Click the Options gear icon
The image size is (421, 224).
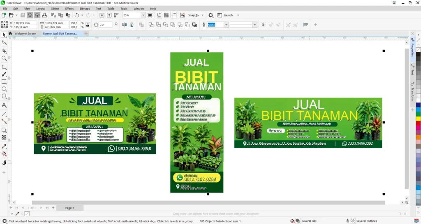coord(211,15)
